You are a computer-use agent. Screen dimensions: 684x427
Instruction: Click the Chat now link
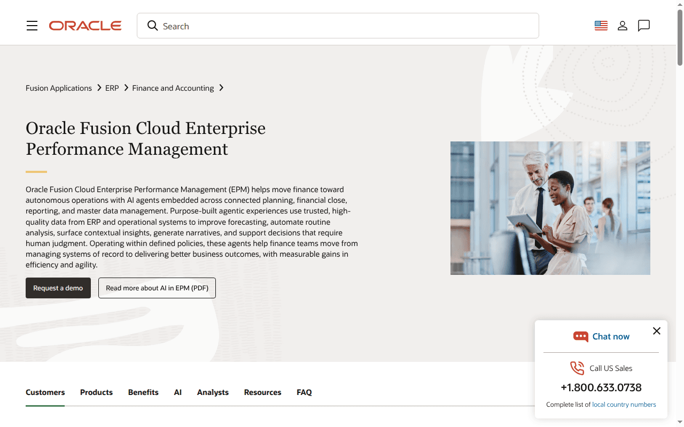611,336
